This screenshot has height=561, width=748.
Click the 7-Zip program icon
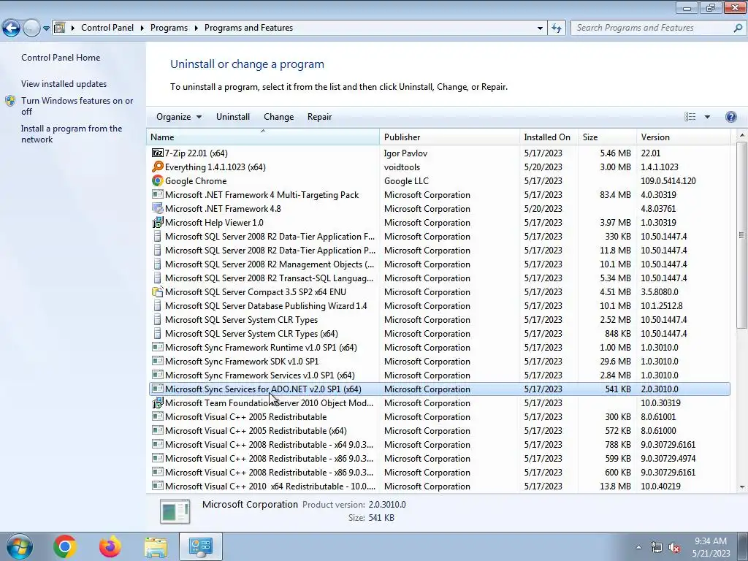(158, 153)
